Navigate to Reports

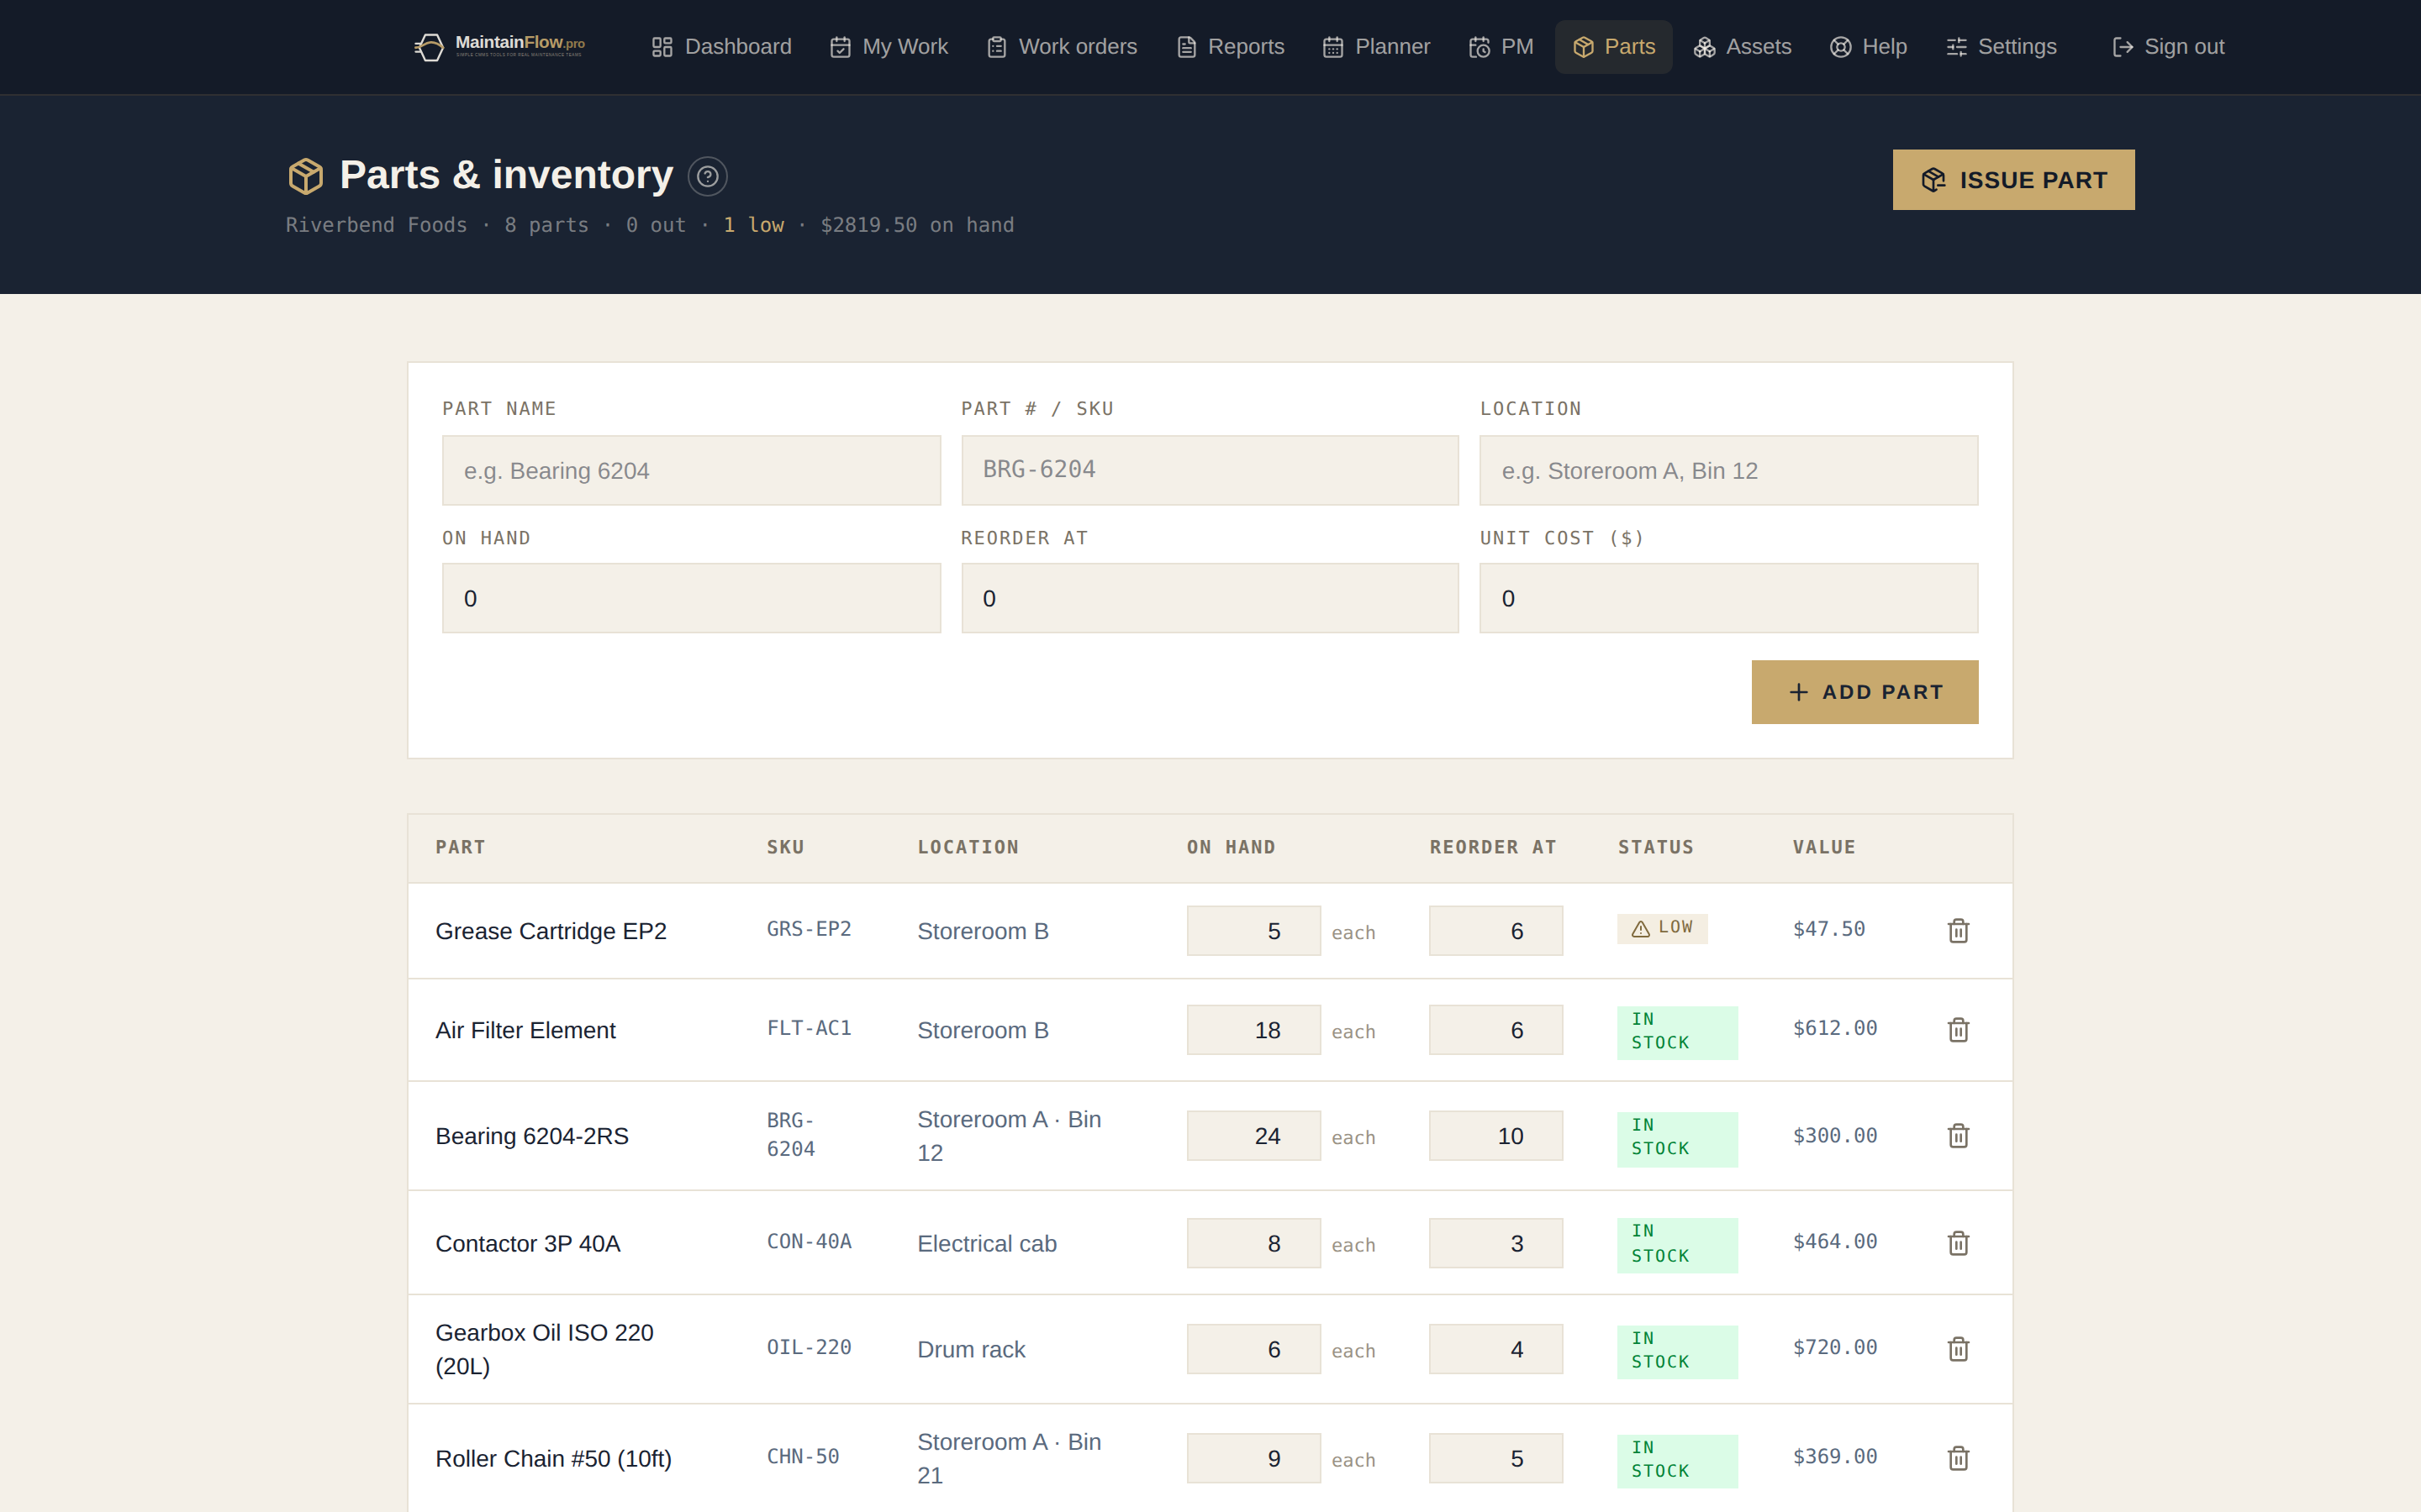pyautogui.click(x=1231, y=47)
